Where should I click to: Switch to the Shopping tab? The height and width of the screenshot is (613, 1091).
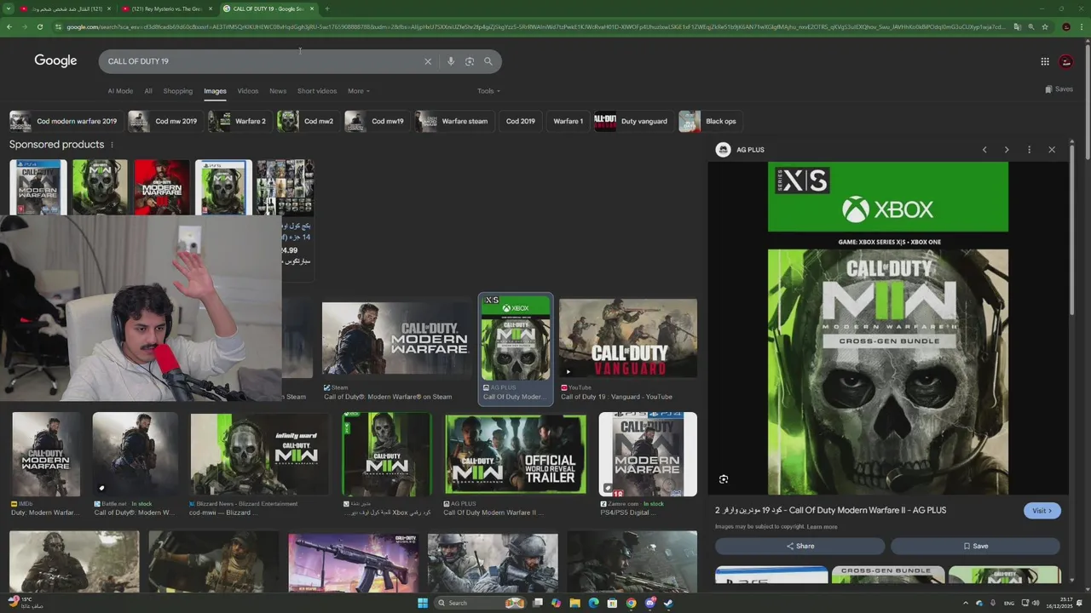pyautogui.click(x=178, y=91)
